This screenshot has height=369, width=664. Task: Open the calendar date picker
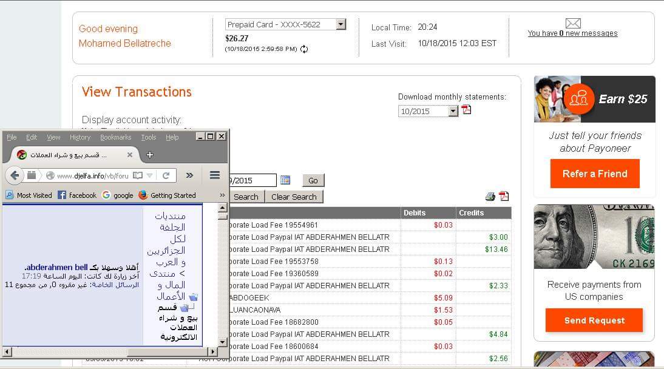(285, 180)
